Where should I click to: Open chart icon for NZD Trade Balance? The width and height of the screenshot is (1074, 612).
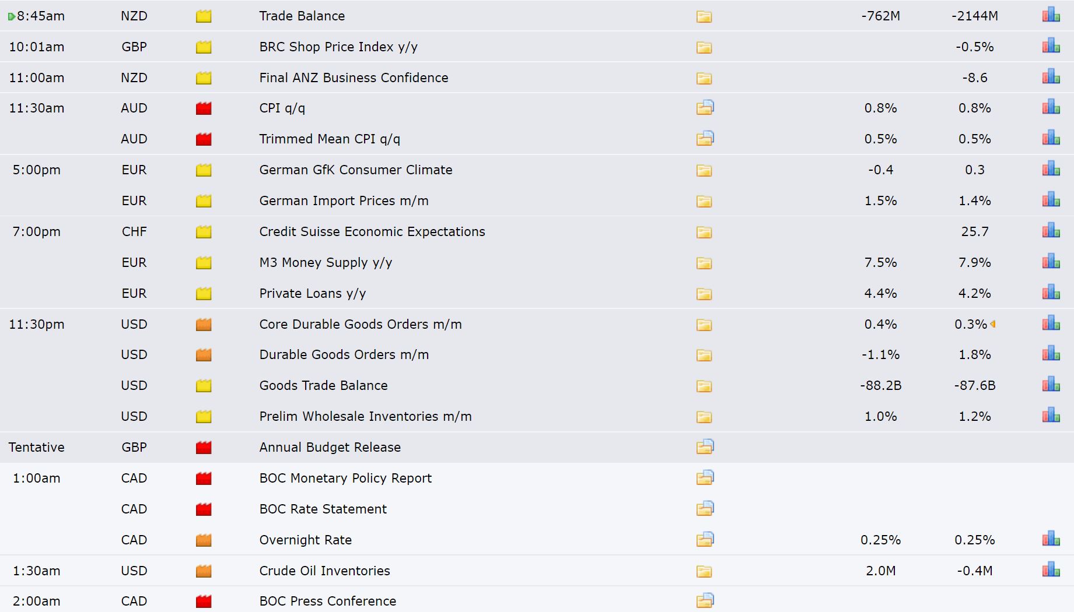coord(1051,15)
